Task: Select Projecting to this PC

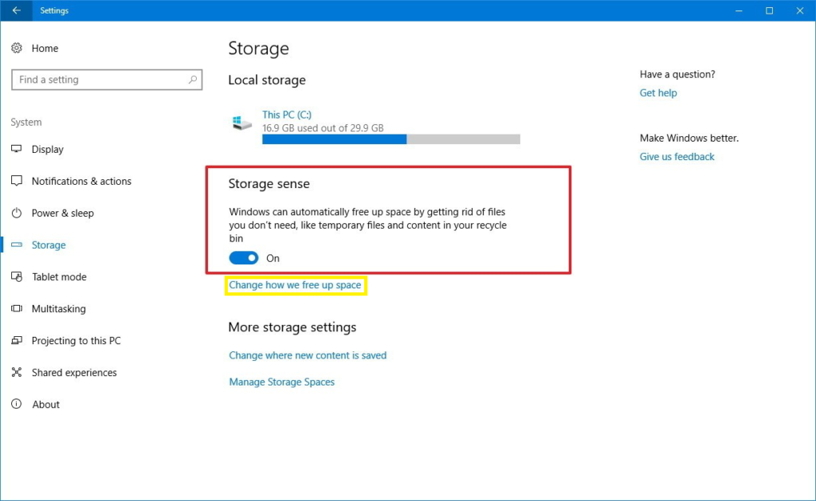Action: (x=76, y=341)
